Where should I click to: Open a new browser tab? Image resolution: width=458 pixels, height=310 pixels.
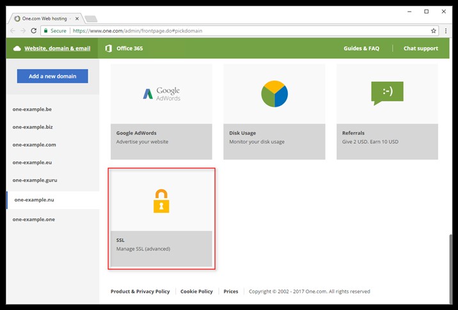tap(91, 19)
